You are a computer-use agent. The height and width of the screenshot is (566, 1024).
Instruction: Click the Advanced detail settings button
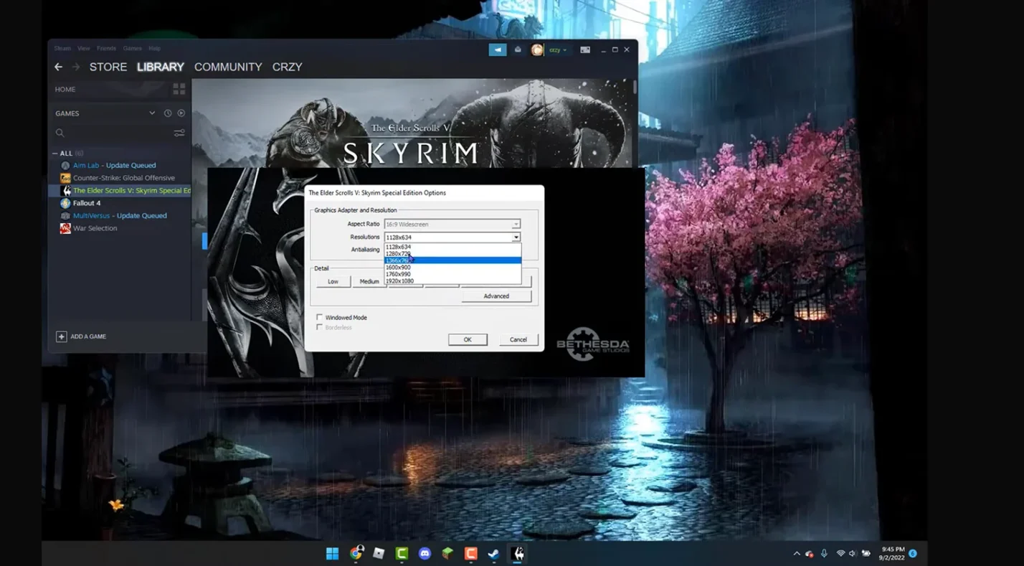click(496, 296)
